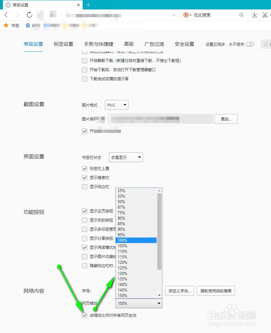
Task: Click the magnifier icon in the search bar
Action: pos(242,15)
